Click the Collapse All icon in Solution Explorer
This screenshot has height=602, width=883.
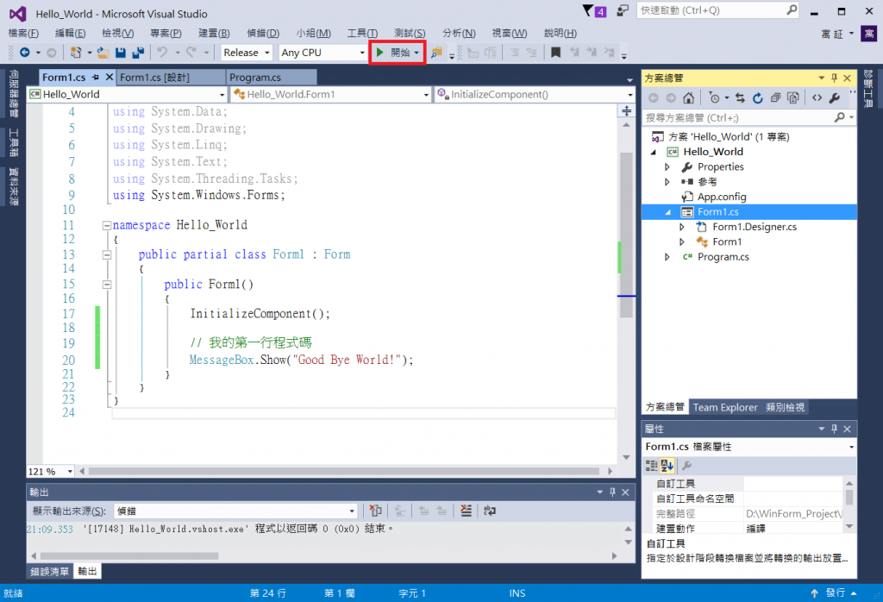coord(775,97)
